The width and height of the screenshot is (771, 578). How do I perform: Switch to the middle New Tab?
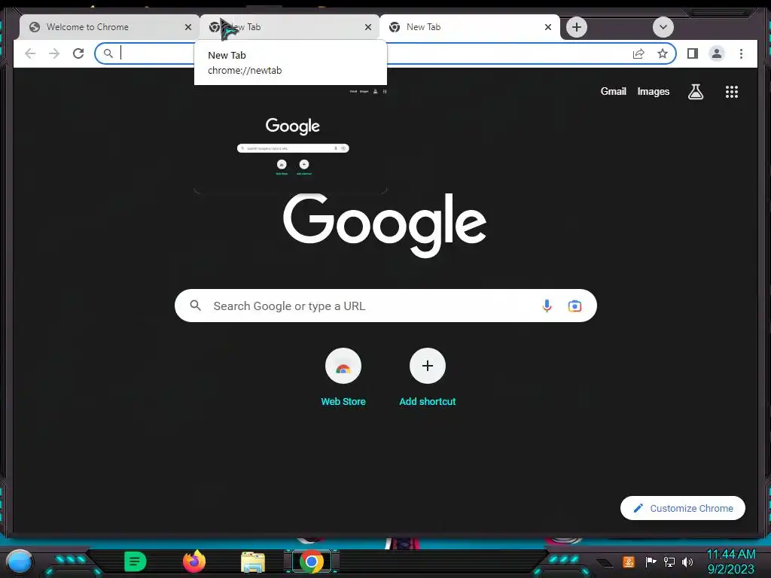289,27
